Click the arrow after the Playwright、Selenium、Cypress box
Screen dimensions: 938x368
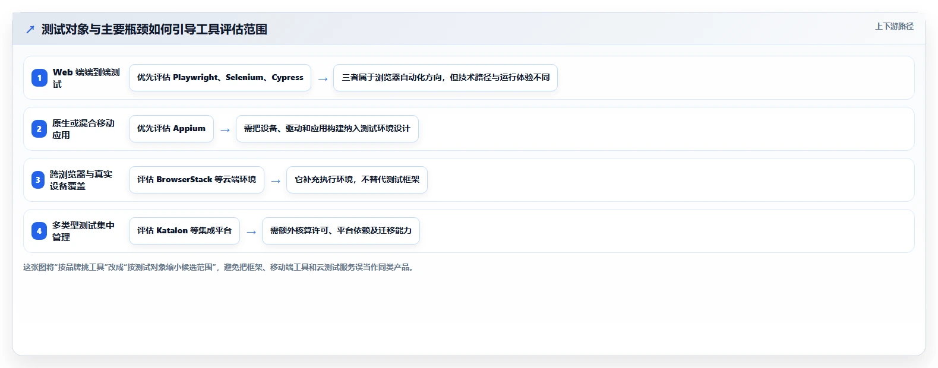point(323,79)
